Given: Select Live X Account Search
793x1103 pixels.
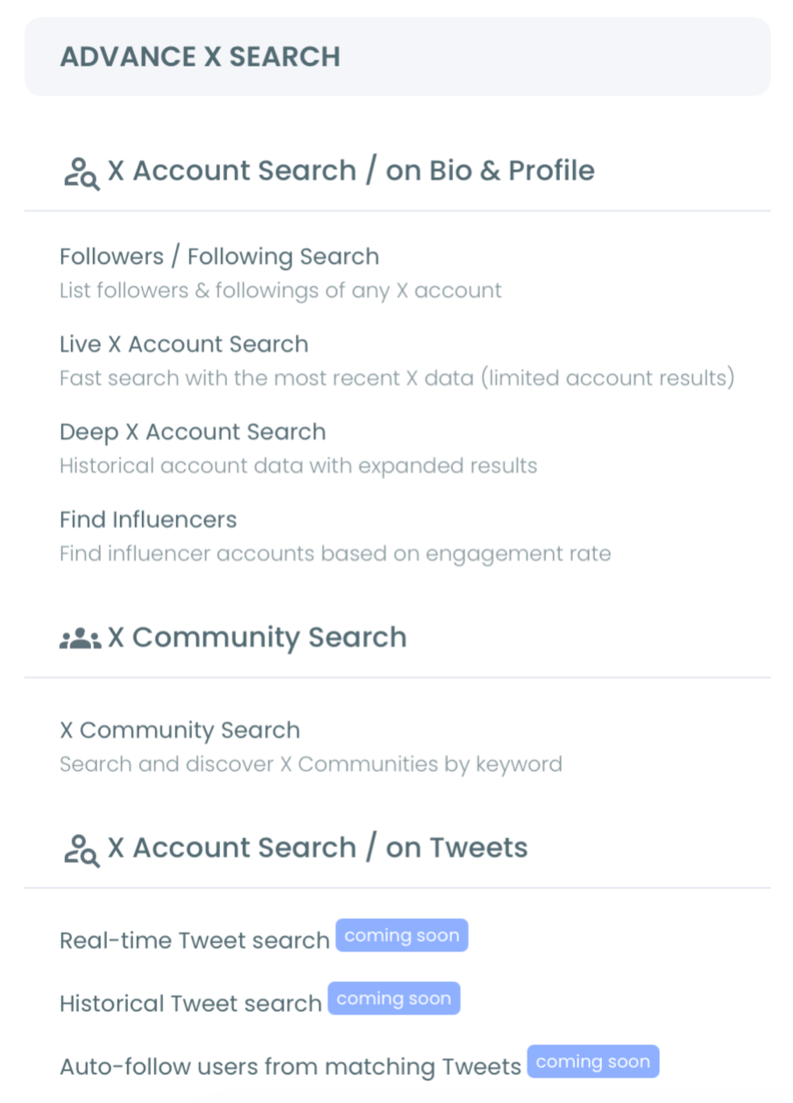Looking at the screenshot, I should (183, 344).
